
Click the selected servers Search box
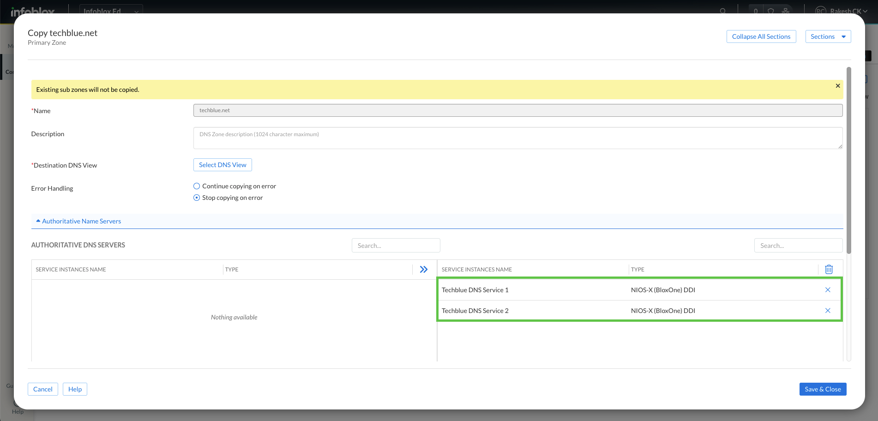click(x=798, y=246)
